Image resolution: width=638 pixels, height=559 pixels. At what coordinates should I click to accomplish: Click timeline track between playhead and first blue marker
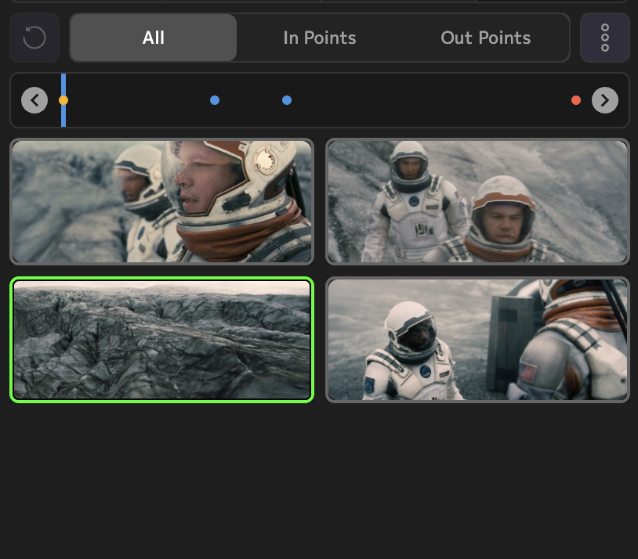(x=139, y=100)
